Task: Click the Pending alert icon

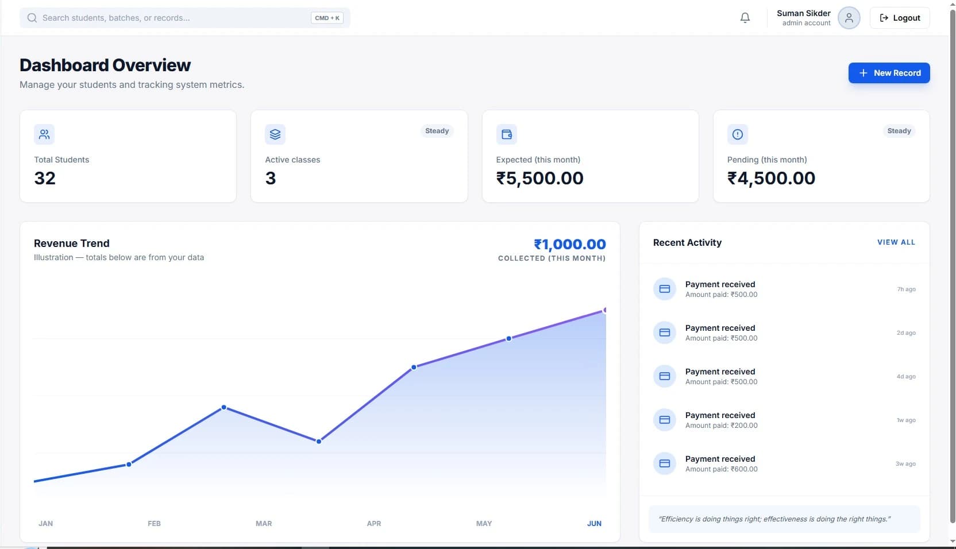Action: coord(737,134)
